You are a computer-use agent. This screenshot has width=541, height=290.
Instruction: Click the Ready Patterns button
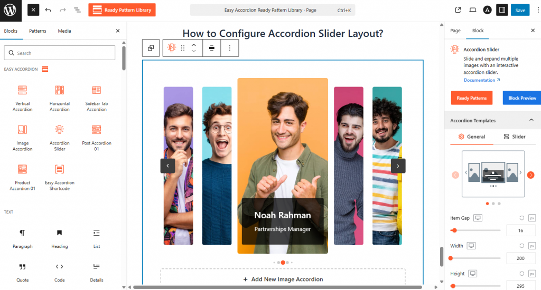point(472,98)
